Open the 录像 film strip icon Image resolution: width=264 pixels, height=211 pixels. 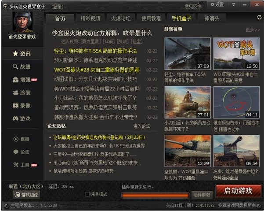tap(15, 106)
